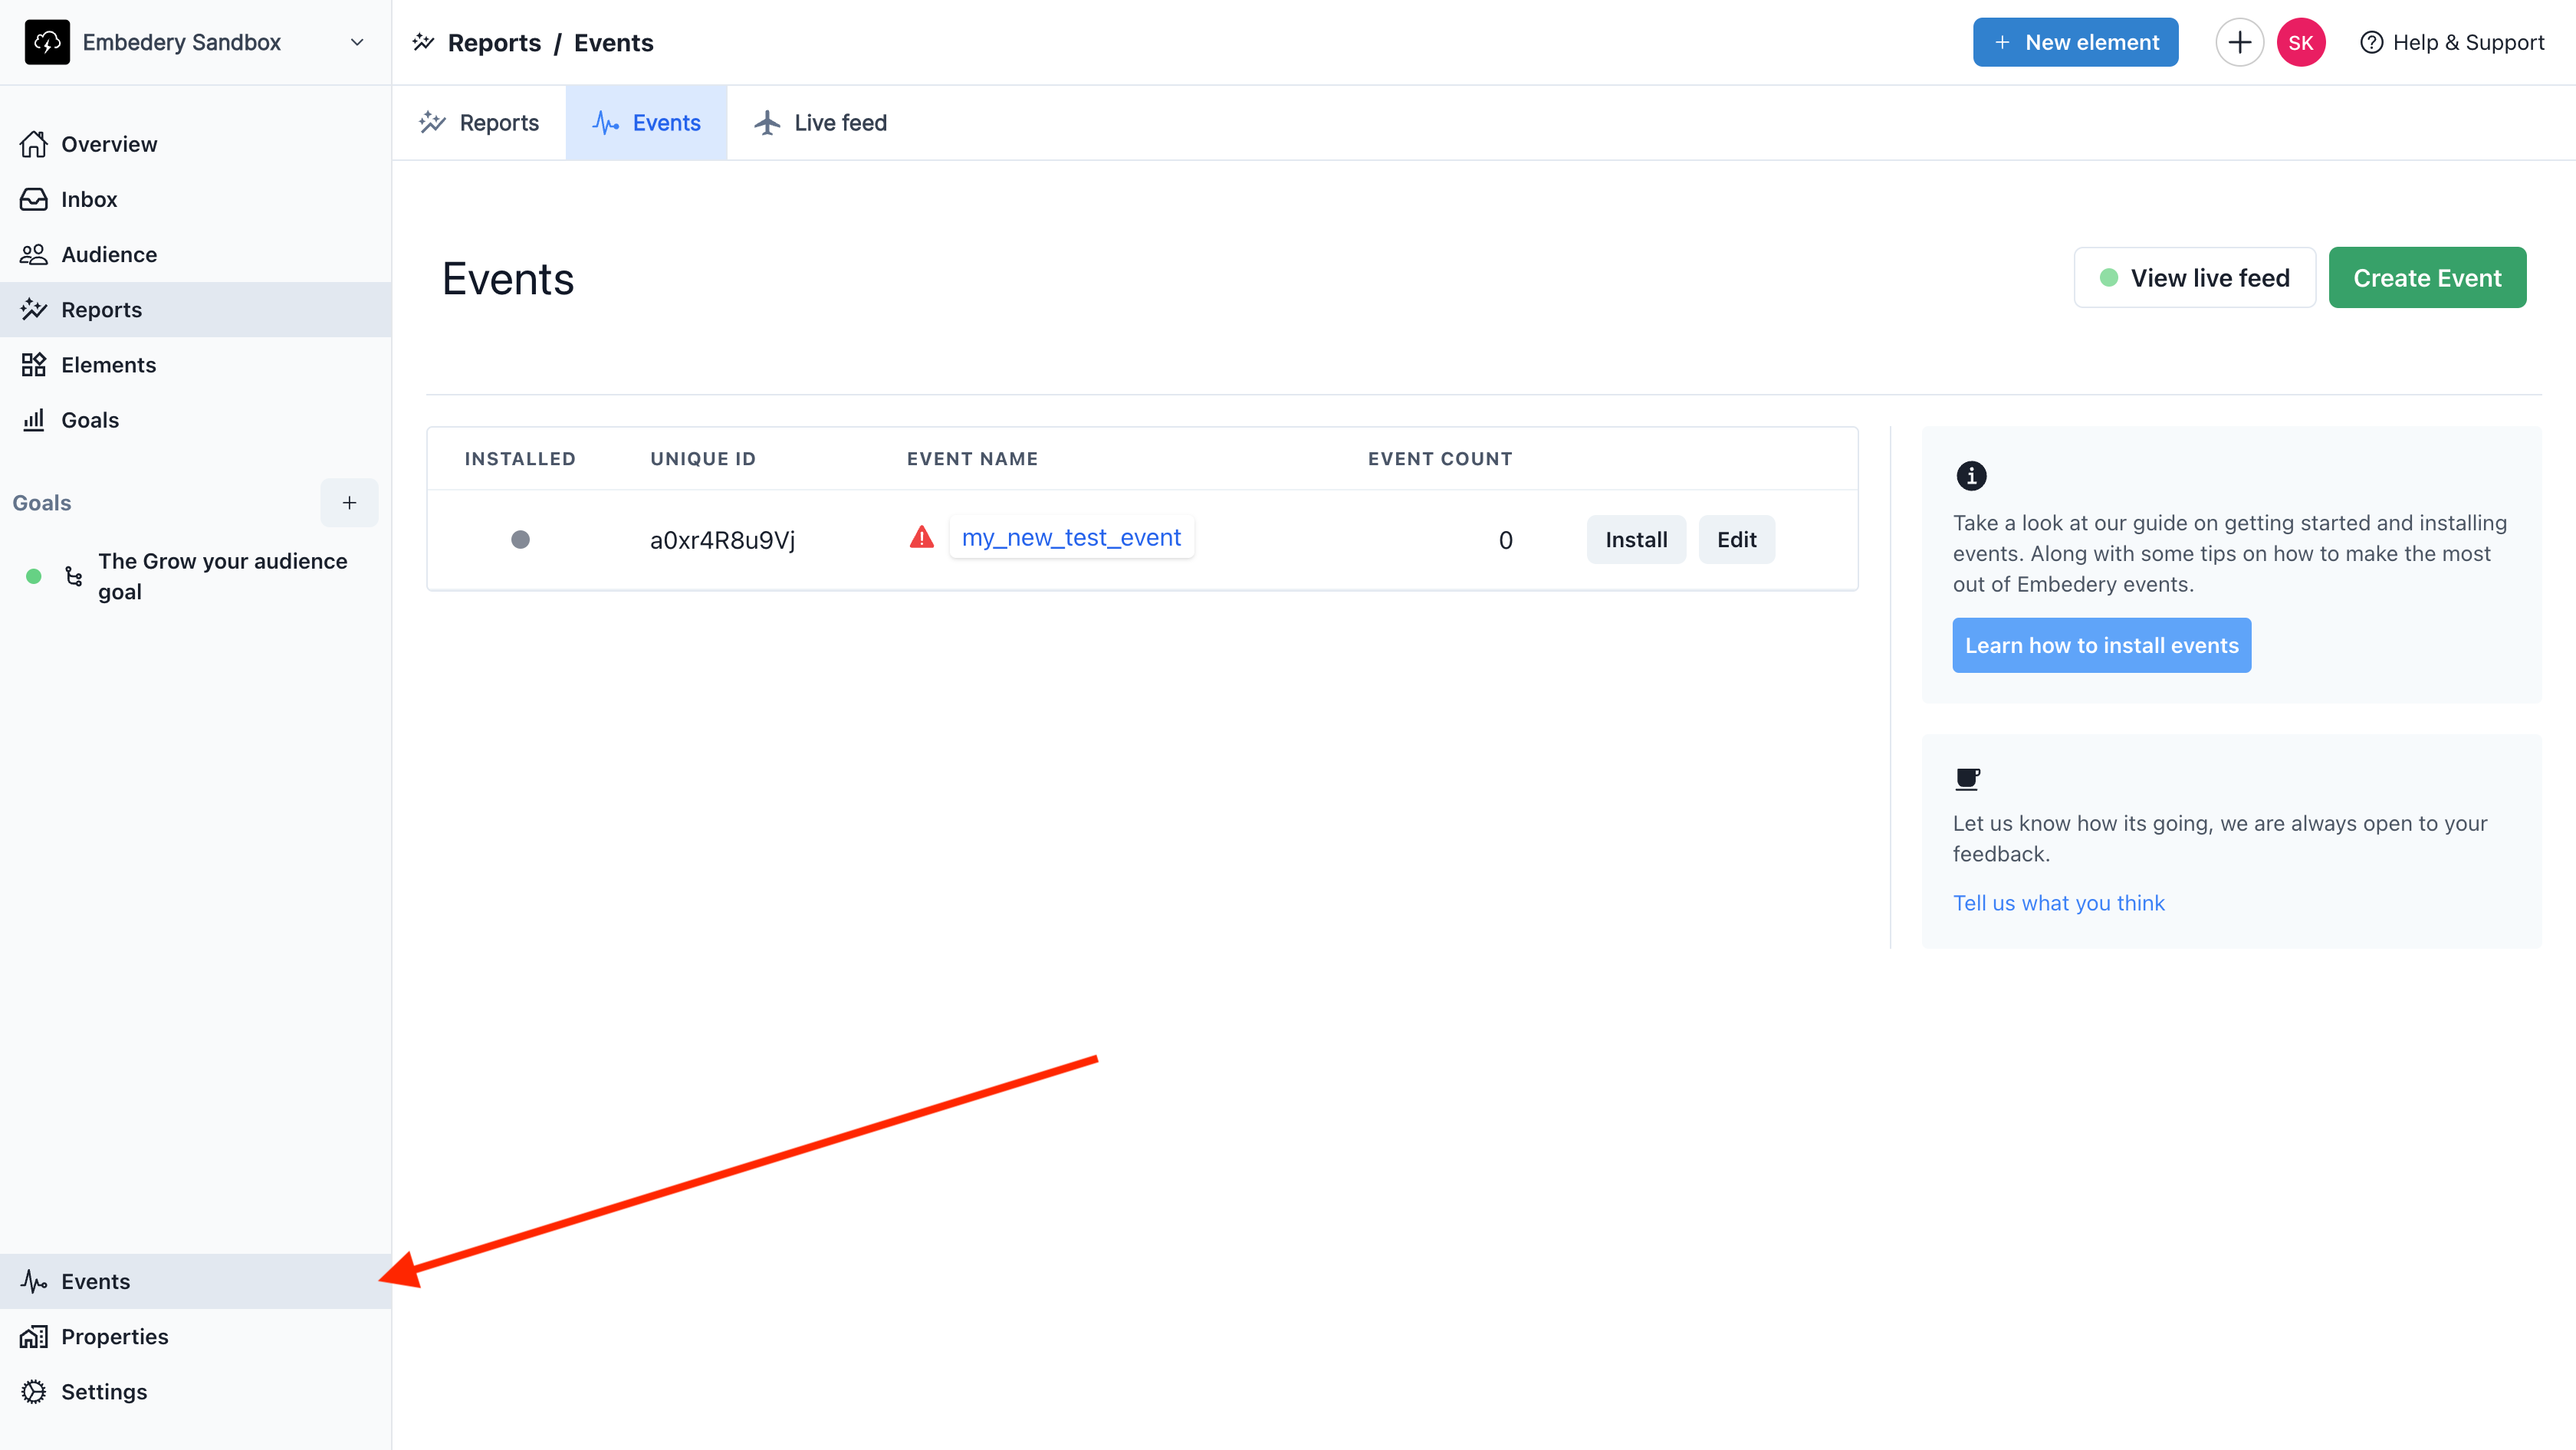Click the event count value 0

tap(1505, 540)
